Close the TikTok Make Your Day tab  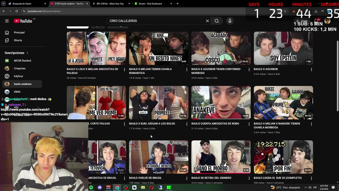pyautogui.click(x=129, y=4)
